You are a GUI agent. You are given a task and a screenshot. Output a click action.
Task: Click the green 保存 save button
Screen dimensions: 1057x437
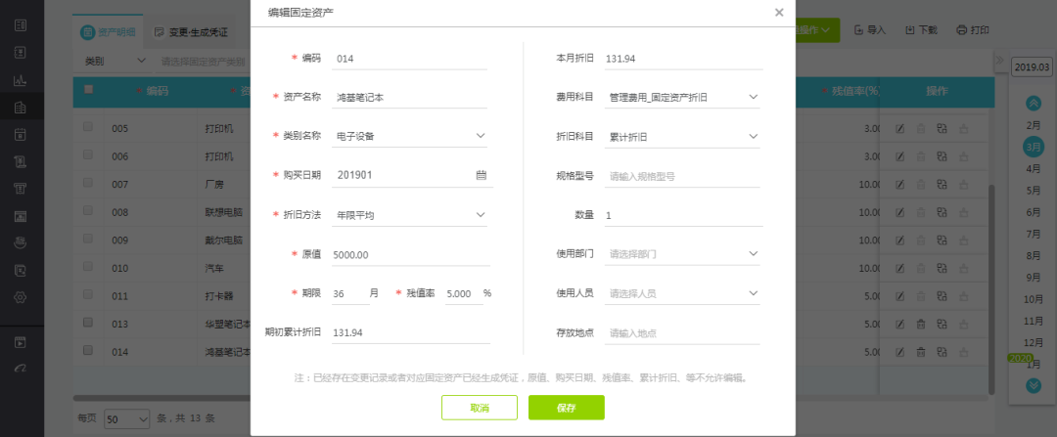567,408
